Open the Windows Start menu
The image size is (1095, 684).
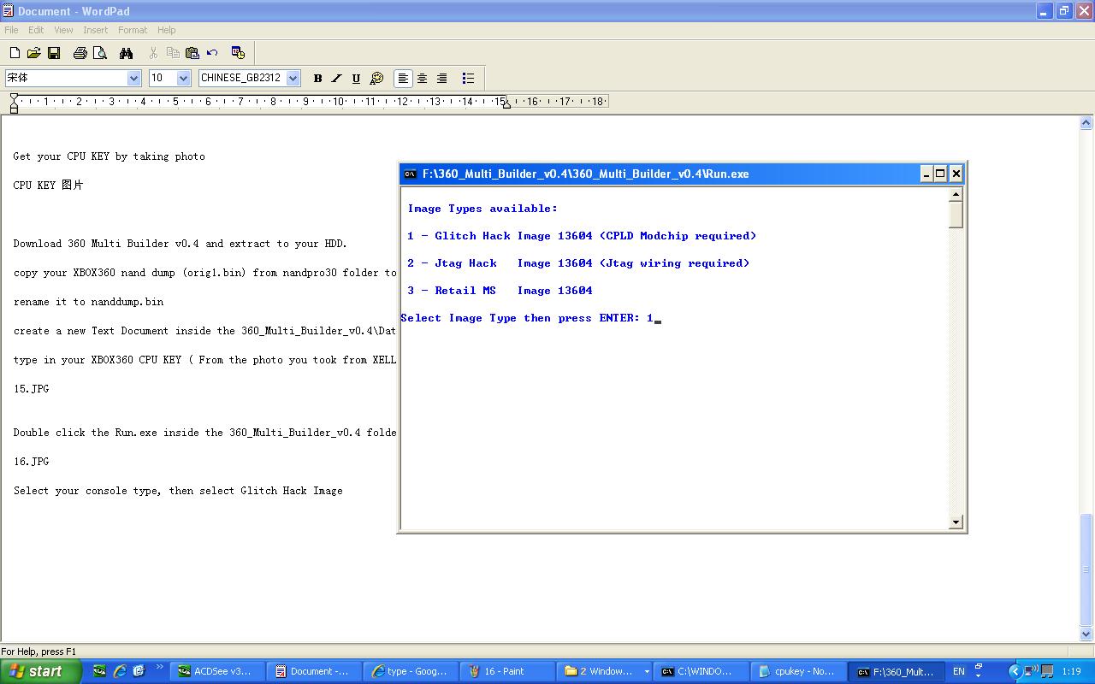[x=41, y=671]
